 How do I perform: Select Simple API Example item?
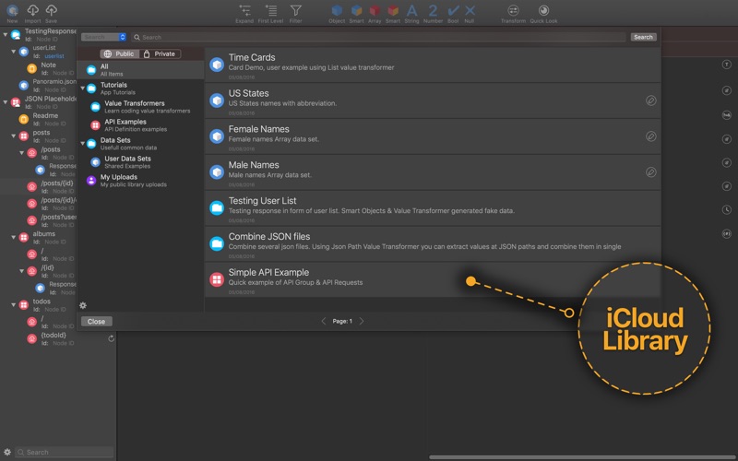tap(433, 279)
